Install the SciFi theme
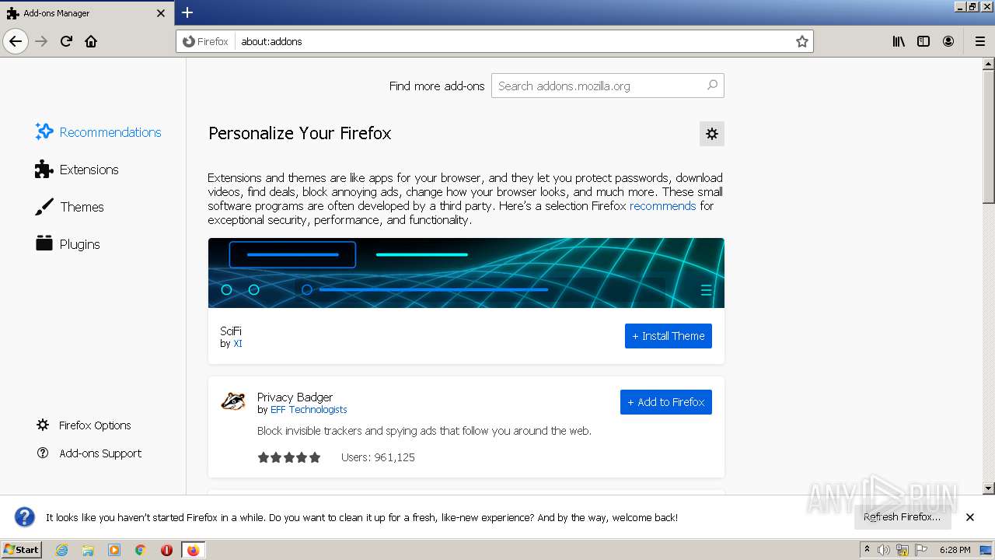This screenshot has width=995, height=560. pos(669,336)
